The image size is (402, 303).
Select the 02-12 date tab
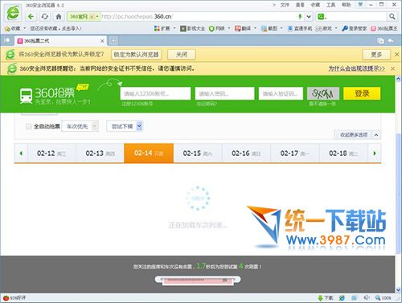(51, 154)
